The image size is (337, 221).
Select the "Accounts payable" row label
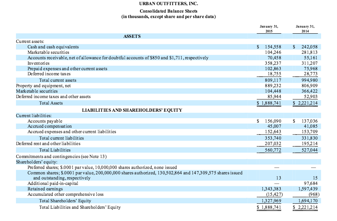pos(45,121)
